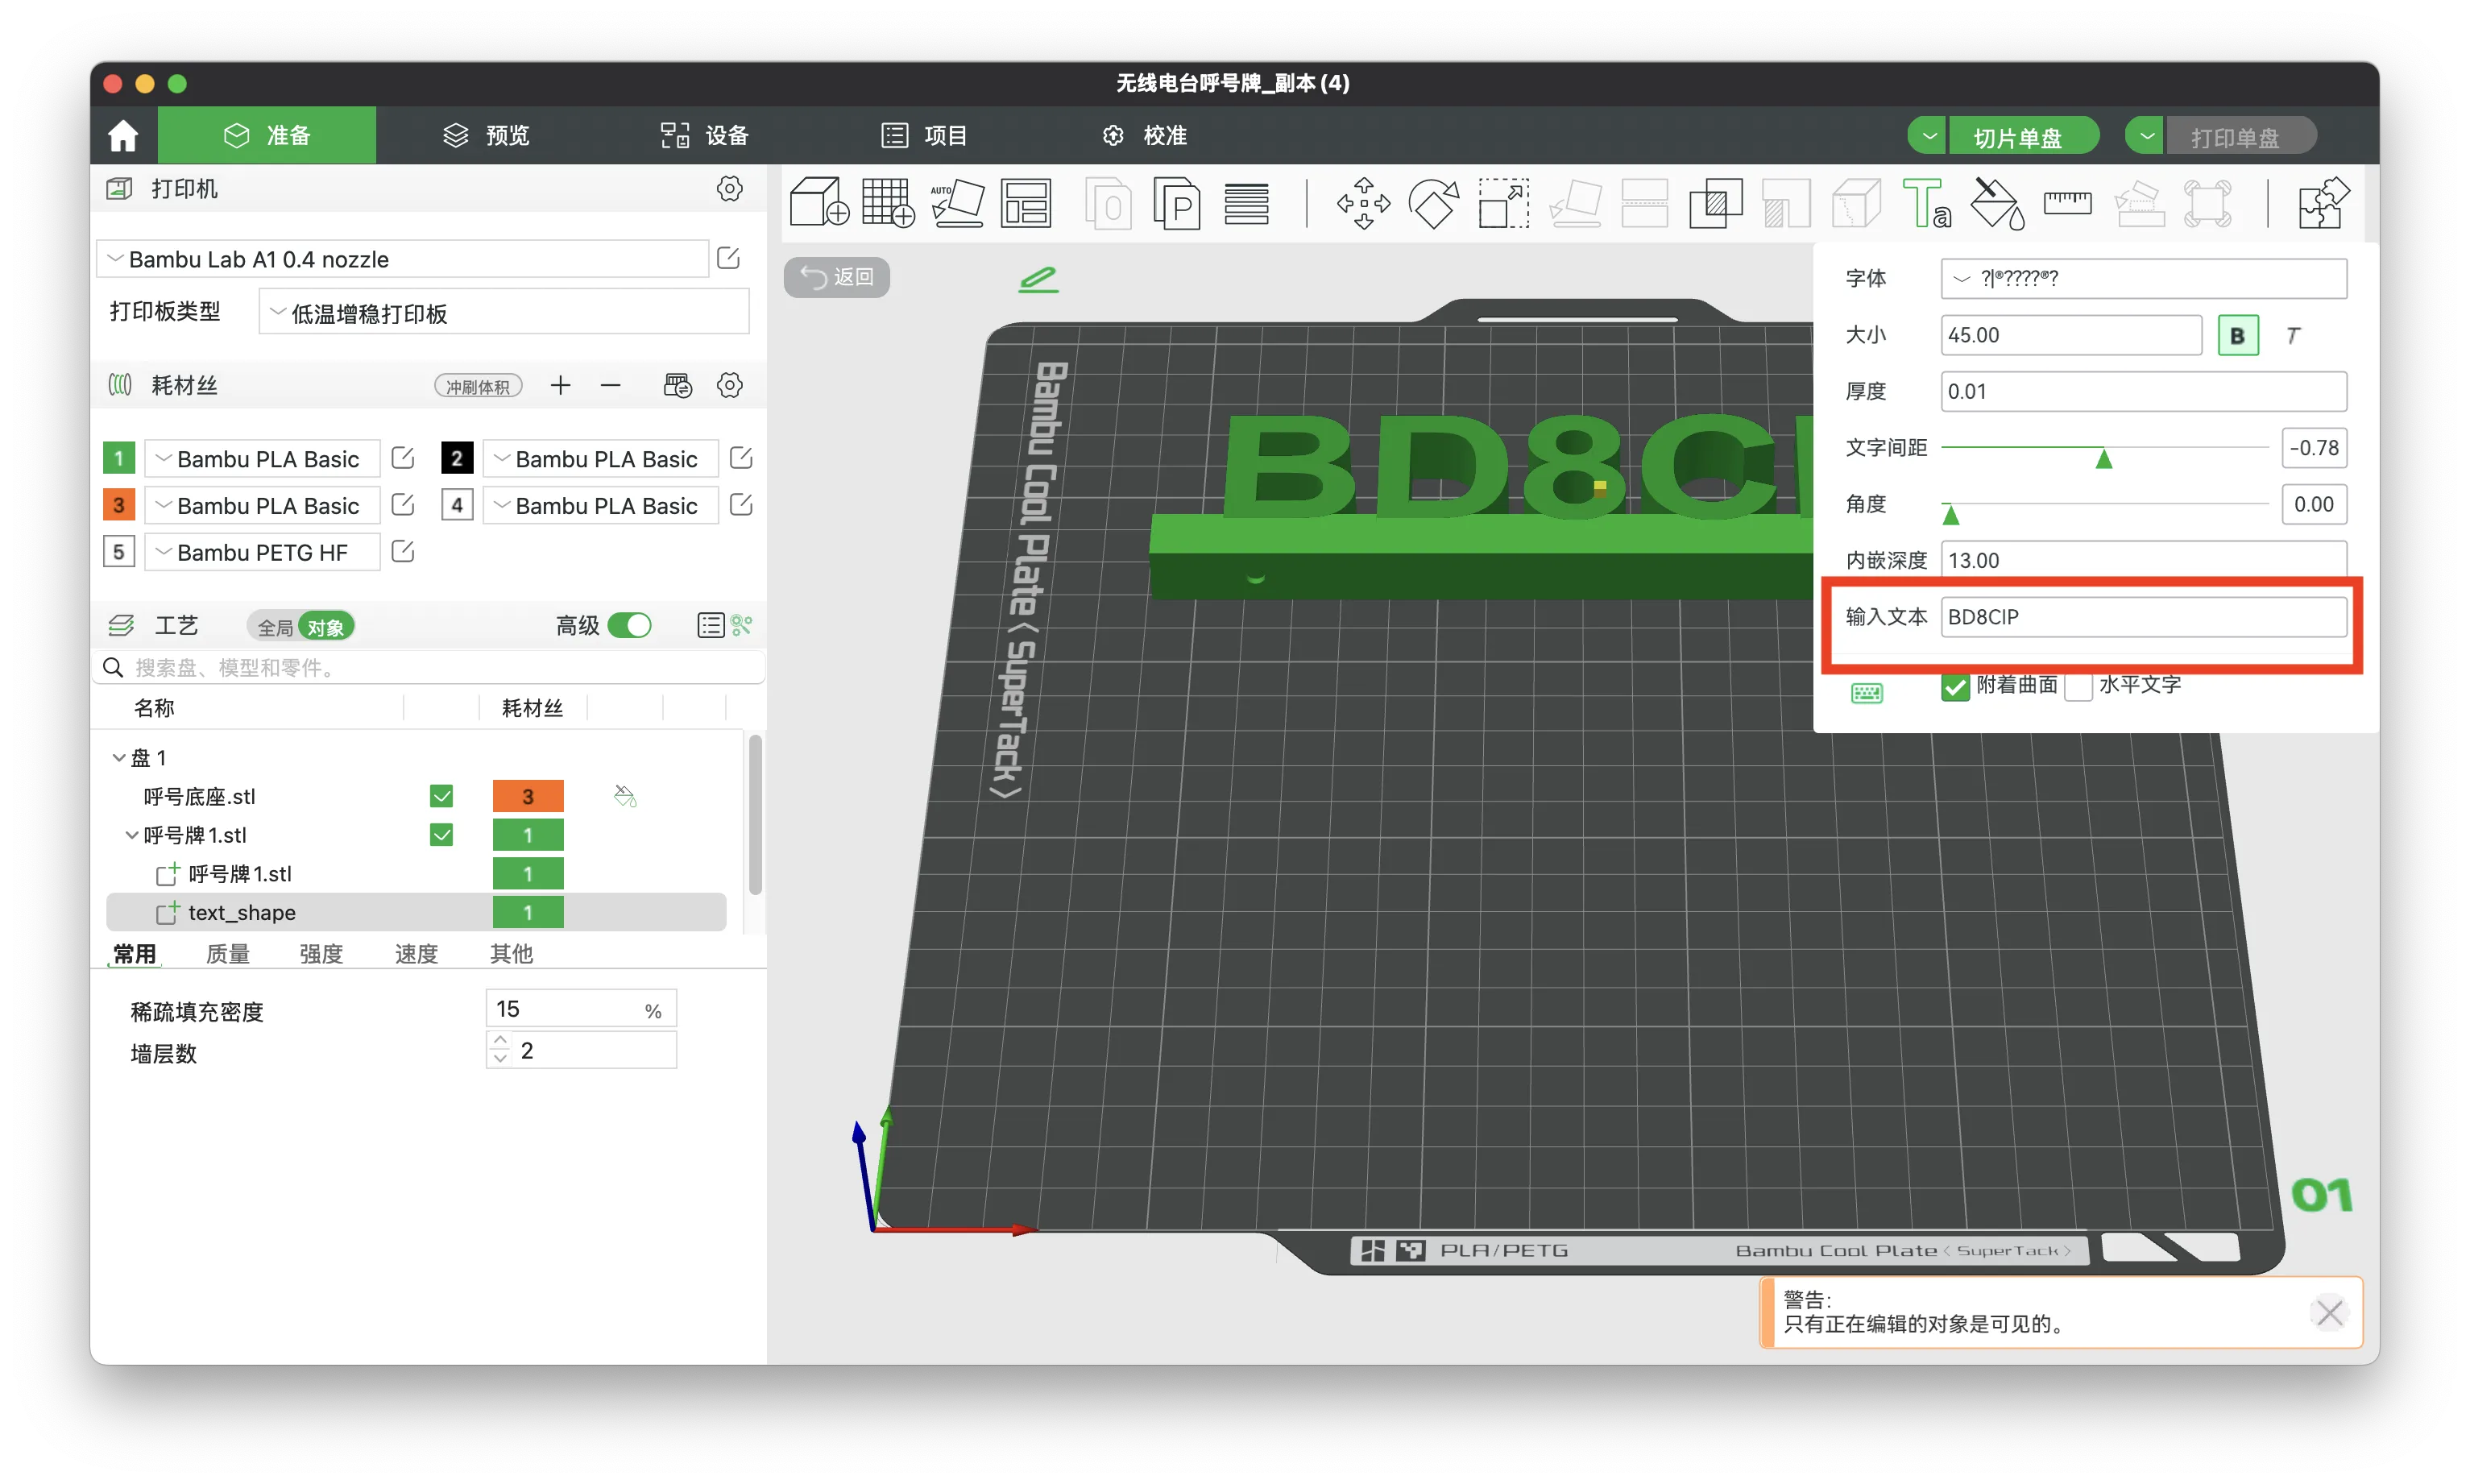Open the slice plate dropdown arrow
2470x1484 pixels.
tap(1929, 136)
